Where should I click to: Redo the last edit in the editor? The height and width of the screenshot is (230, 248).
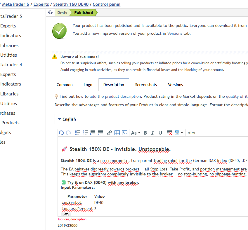coord(68,133)
